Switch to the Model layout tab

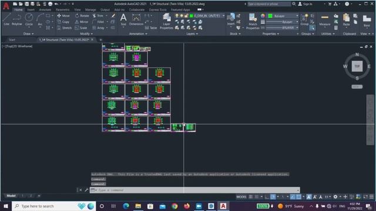11,196
